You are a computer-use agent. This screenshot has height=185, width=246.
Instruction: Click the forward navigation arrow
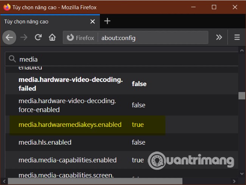[x=24, y=37]
